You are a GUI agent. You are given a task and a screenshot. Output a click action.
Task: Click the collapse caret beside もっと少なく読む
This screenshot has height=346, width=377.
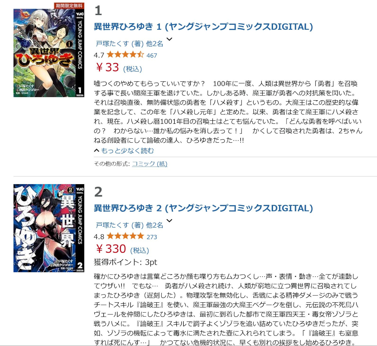pos(97,151)
